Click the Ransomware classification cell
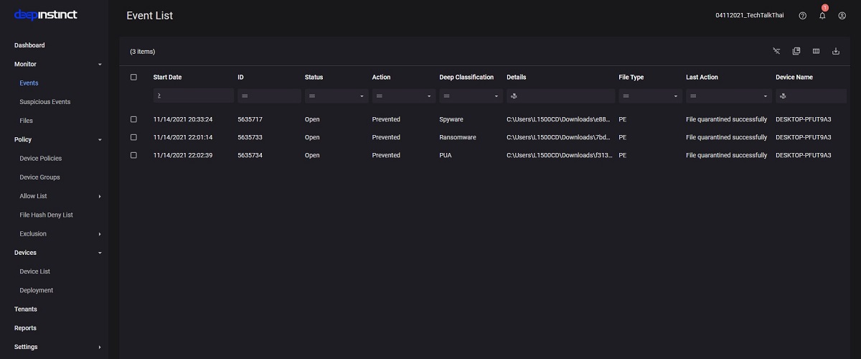 (x=458, y=137)
